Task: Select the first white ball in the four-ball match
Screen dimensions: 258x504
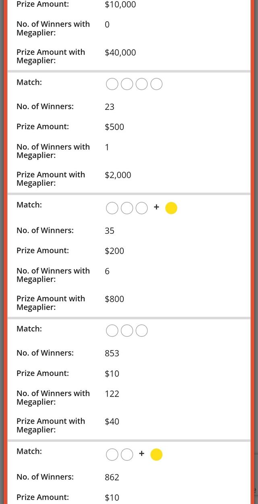Action: pyautogui.click(x=112, y=84)
